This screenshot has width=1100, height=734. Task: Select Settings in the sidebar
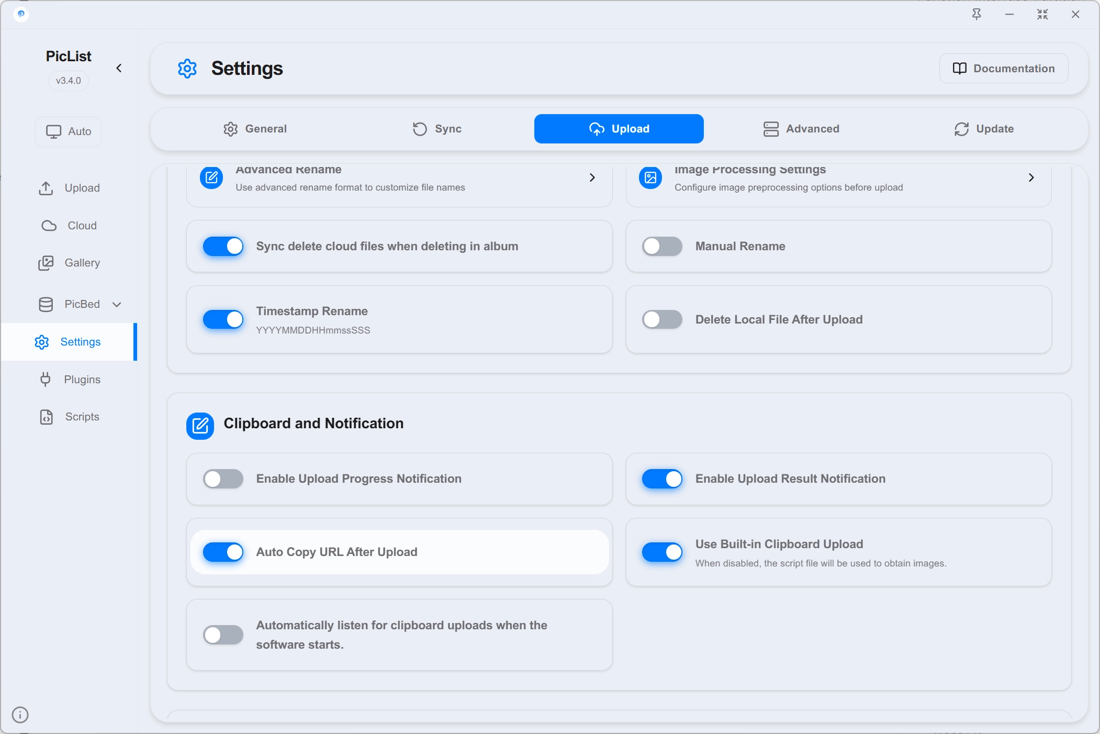[69, 342]
